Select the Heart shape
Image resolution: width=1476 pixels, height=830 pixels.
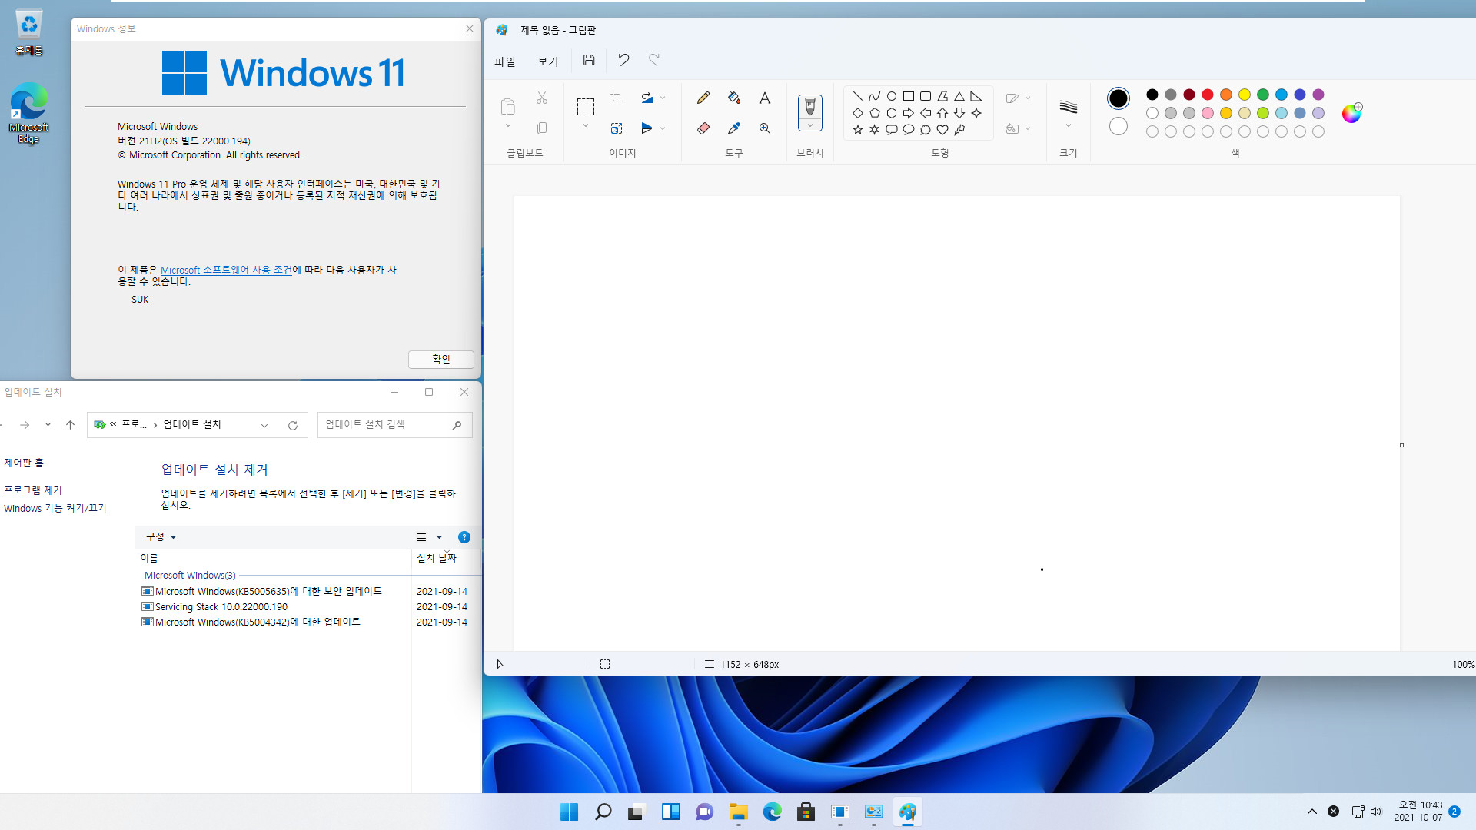point(942,130)
